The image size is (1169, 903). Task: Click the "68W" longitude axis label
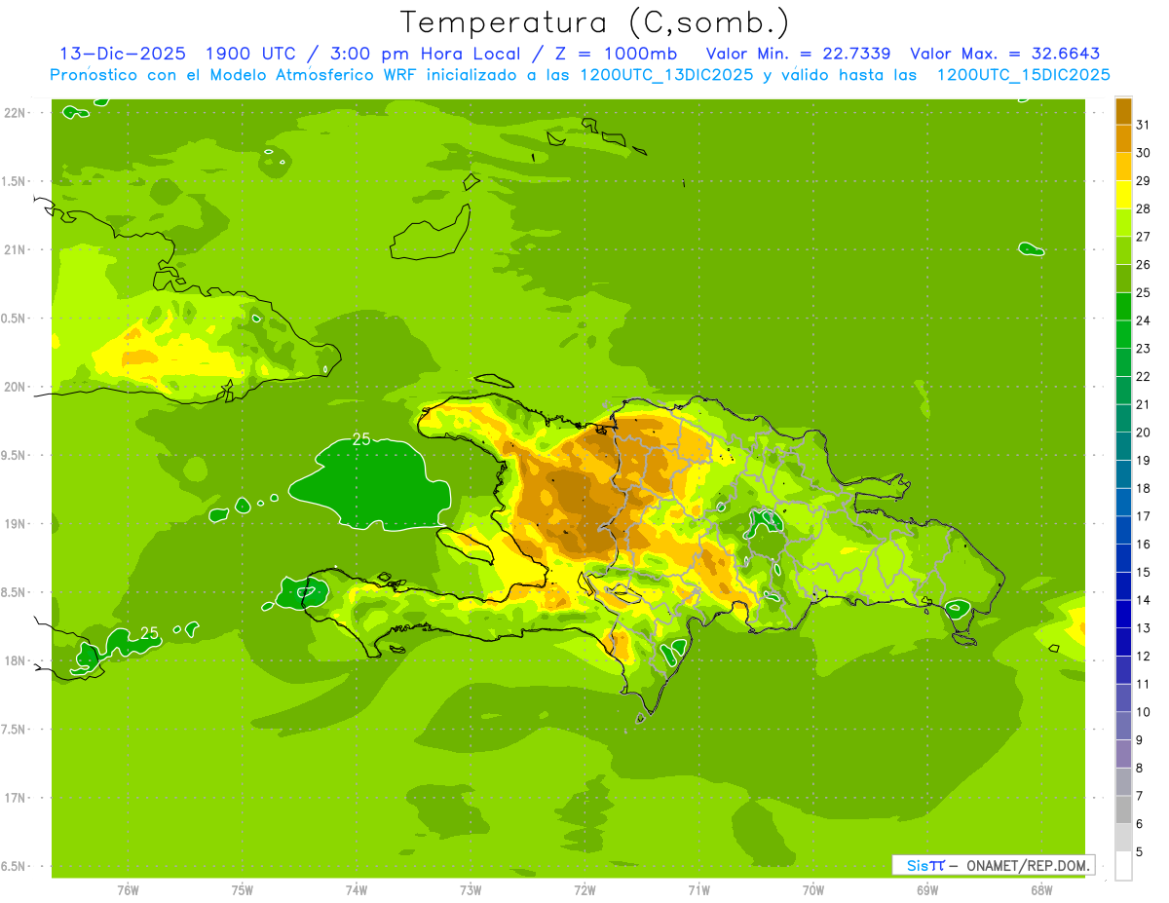click(x=1041, y=889)
